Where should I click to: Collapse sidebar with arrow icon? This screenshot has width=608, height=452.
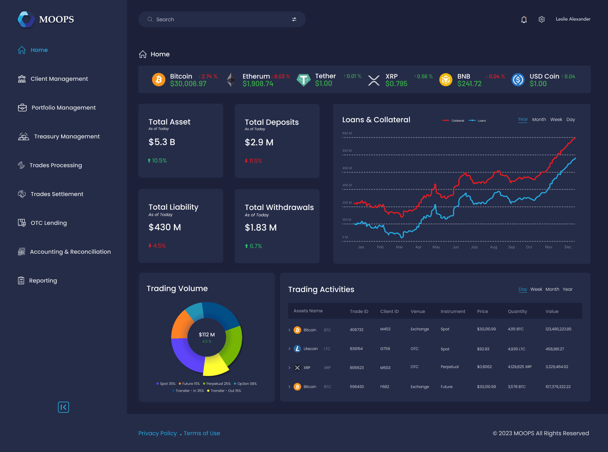63,407
